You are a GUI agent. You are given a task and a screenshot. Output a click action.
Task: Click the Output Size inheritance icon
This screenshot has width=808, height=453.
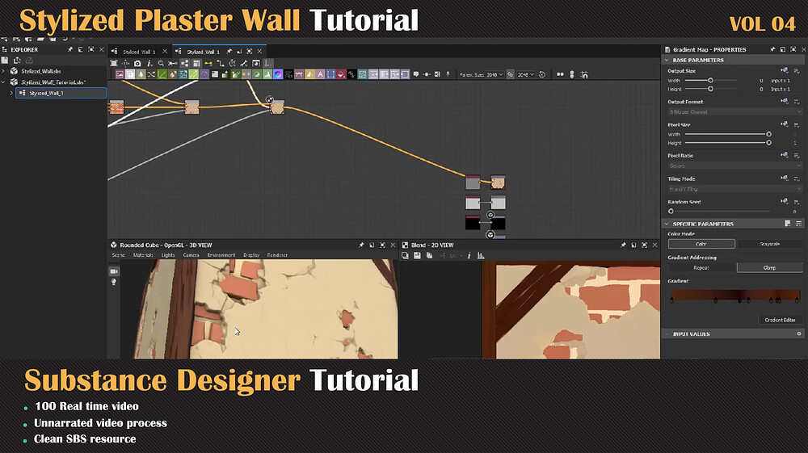pyautogui.click(x=785, y=70)
